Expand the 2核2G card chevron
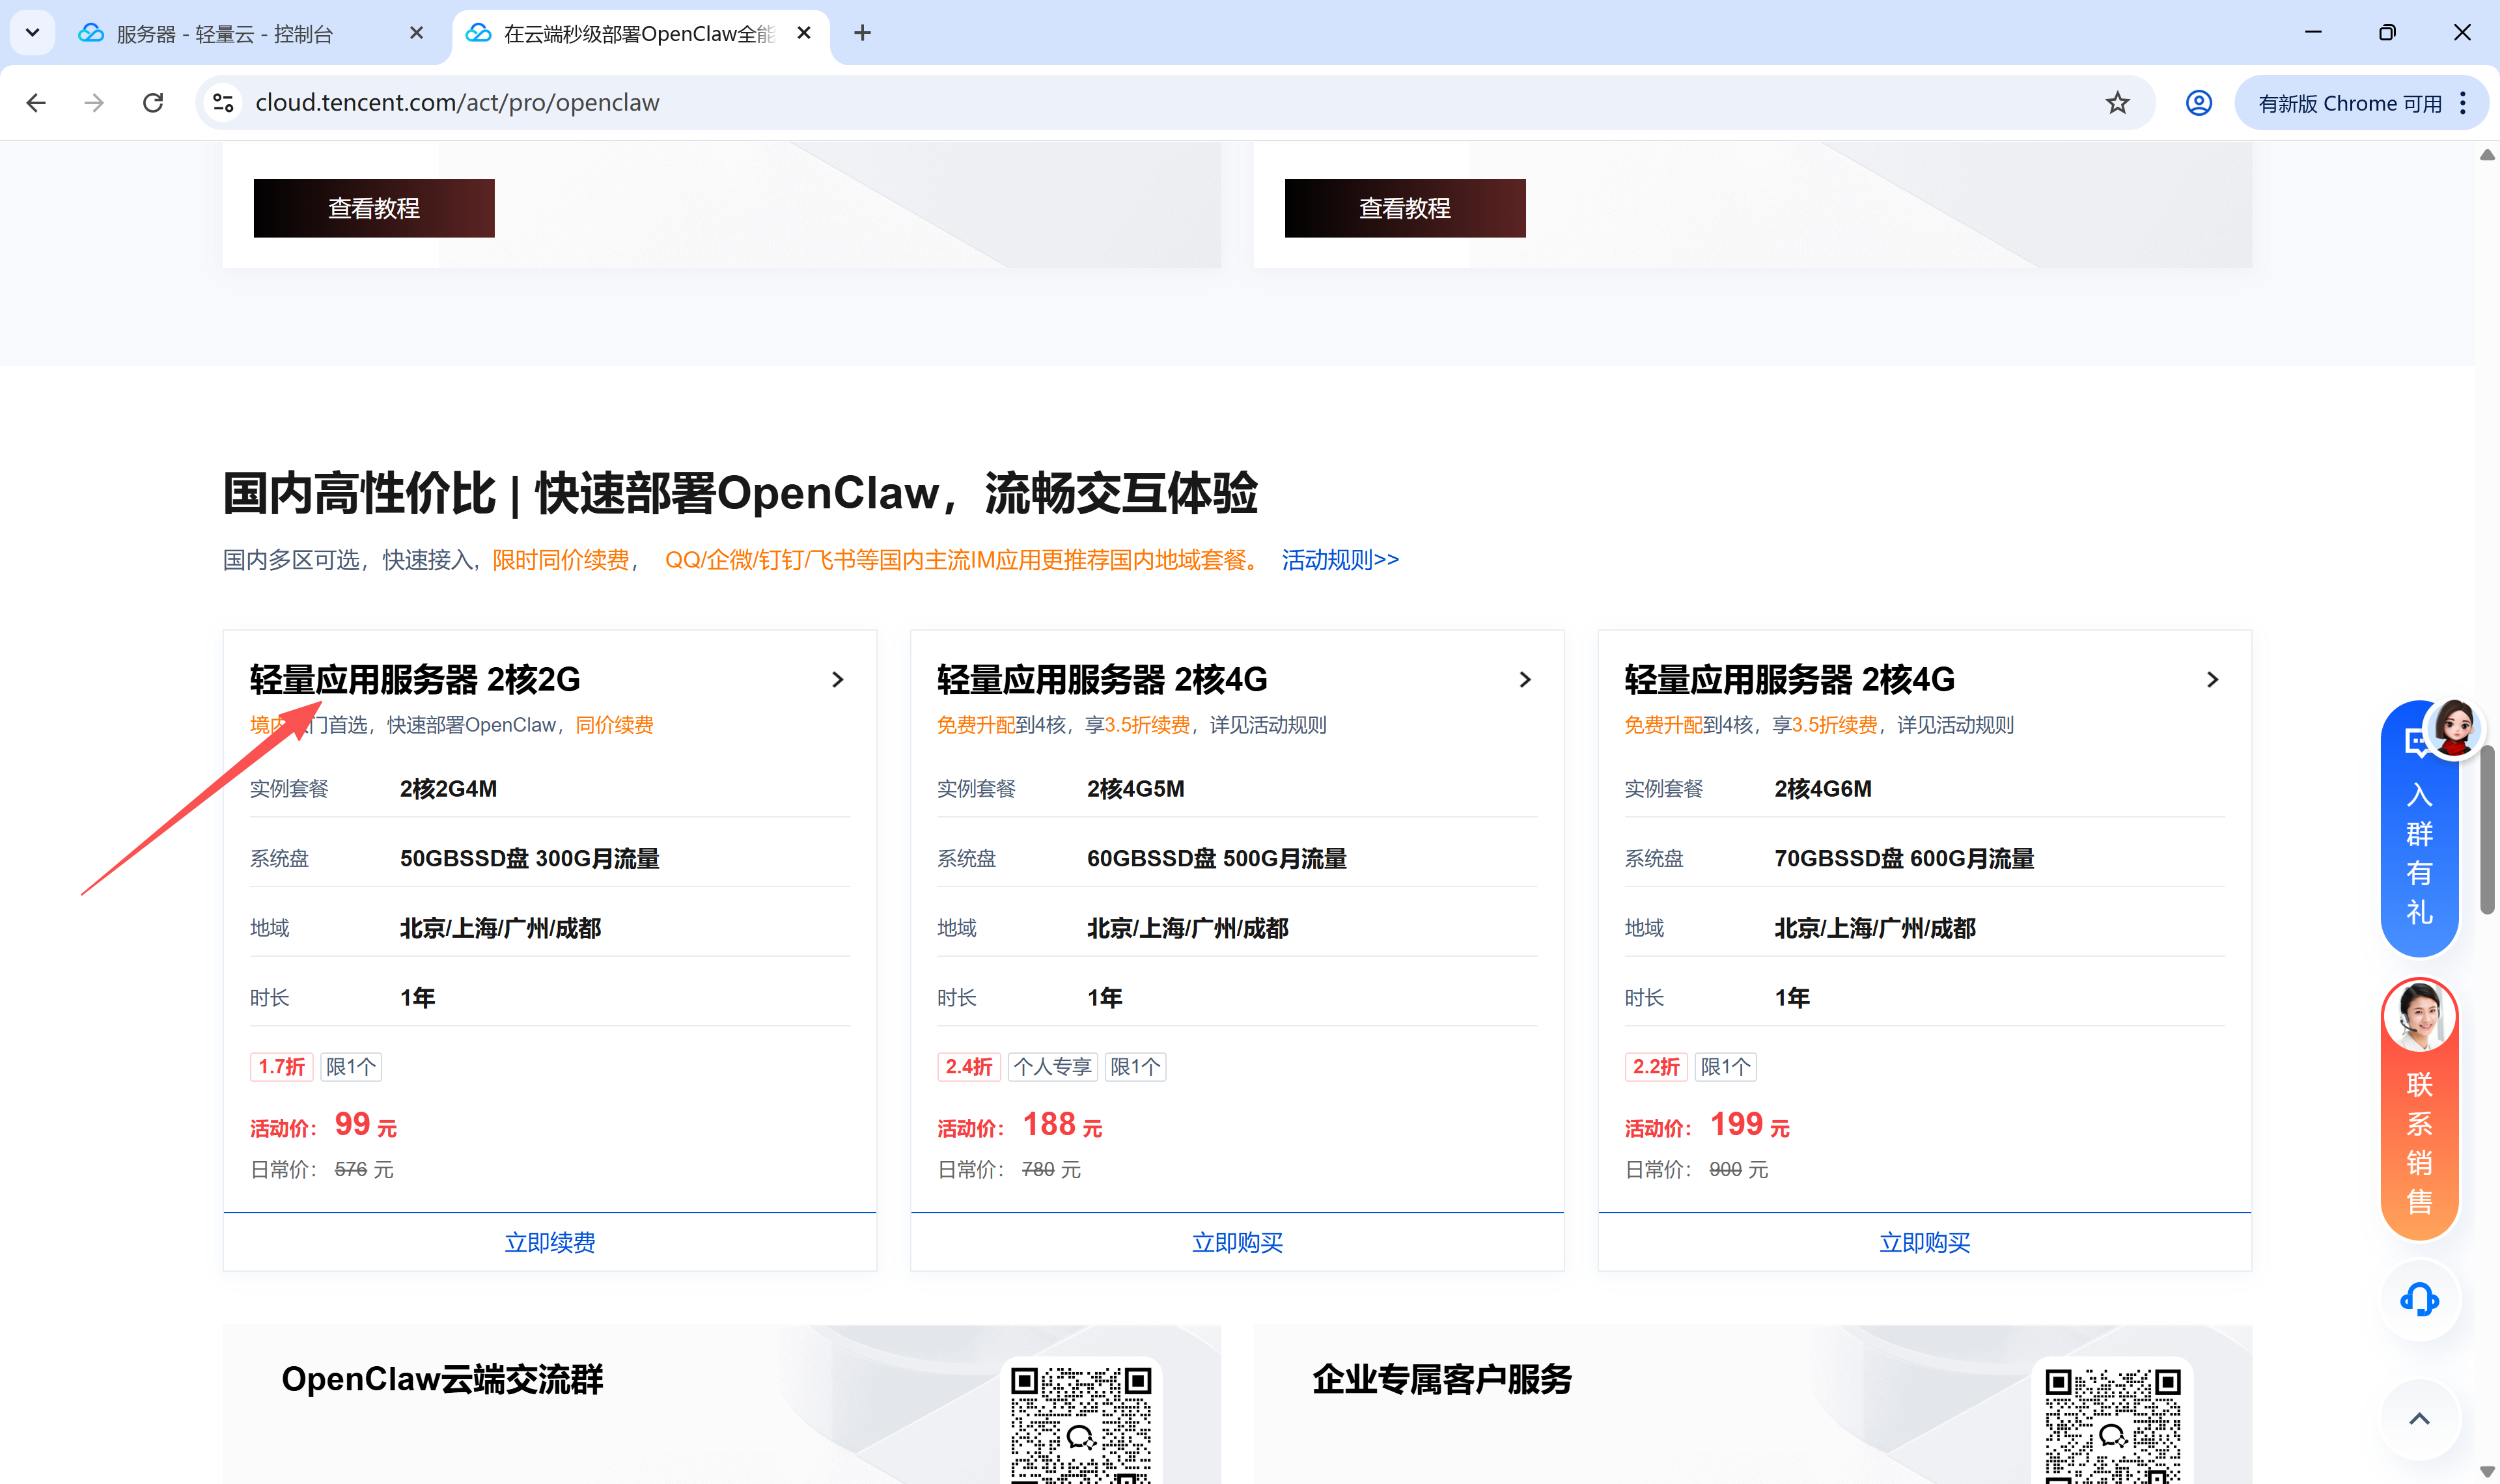 tap(838, 680)
